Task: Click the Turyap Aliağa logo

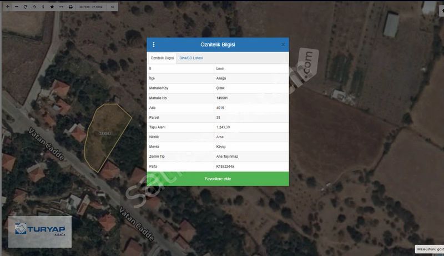Action: 39,229
